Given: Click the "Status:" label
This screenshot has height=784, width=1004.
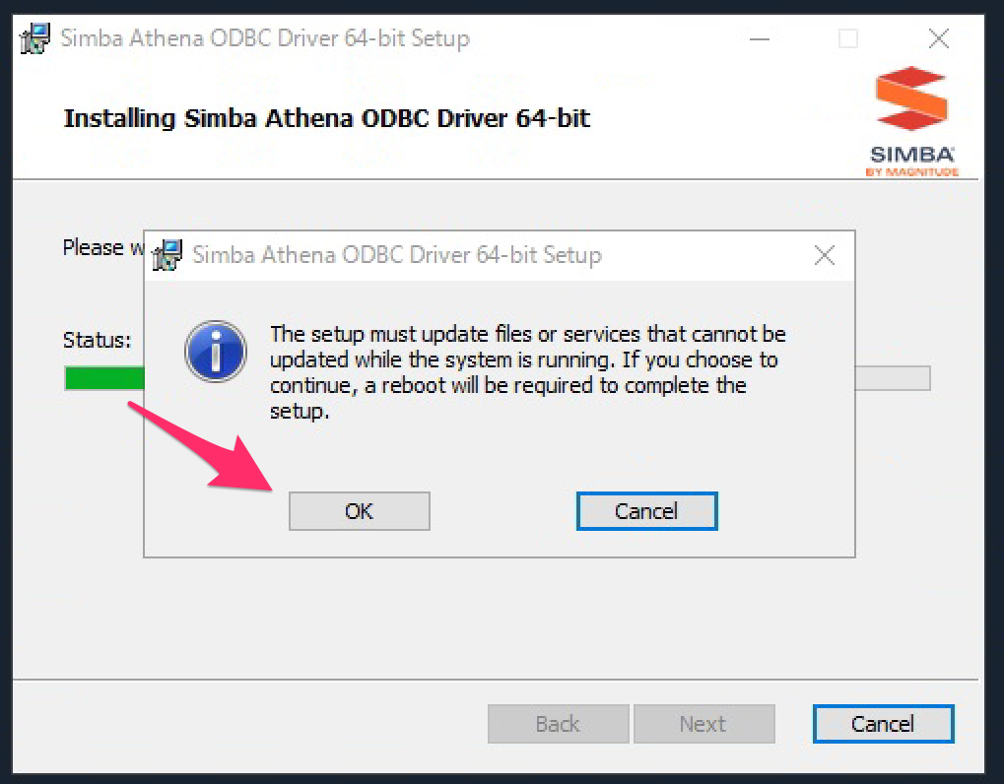Looking at the screenshot, I should click(x=97, y=341).
